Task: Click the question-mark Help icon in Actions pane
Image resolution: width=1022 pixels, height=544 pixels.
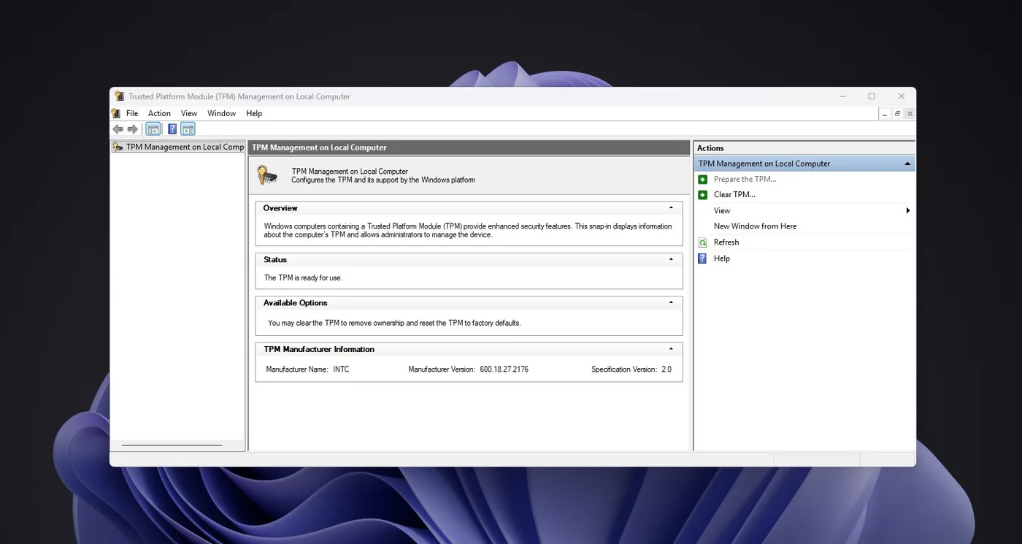Action: (x=702, y=258)
